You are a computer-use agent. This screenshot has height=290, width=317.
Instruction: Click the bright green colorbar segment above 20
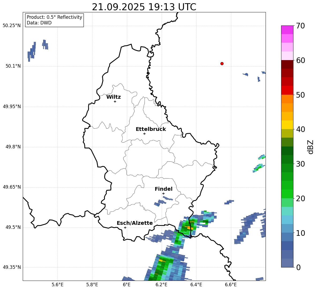[287, 194]
